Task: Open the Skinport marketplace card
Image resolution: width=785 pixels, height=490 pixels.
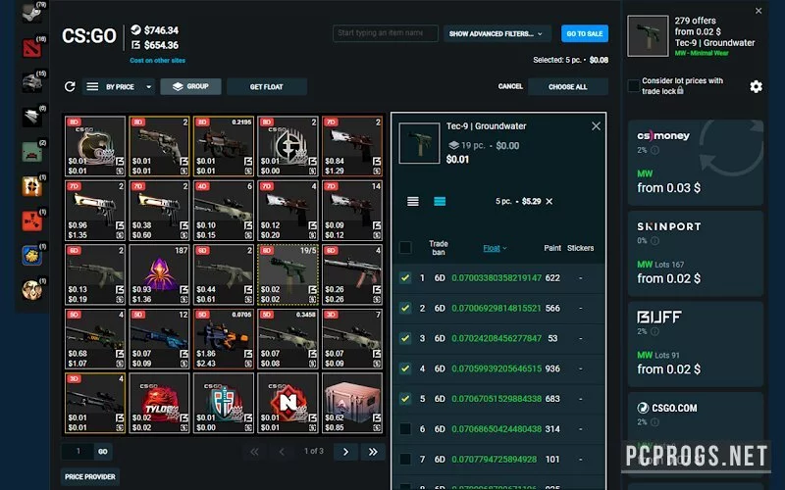Action: 696,253
